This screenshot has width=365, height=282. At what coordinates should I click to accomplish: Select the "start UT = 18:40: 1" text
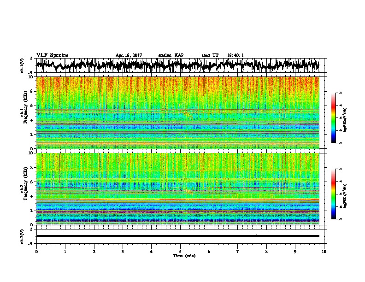pyautogui.click(x=223, y=55)
